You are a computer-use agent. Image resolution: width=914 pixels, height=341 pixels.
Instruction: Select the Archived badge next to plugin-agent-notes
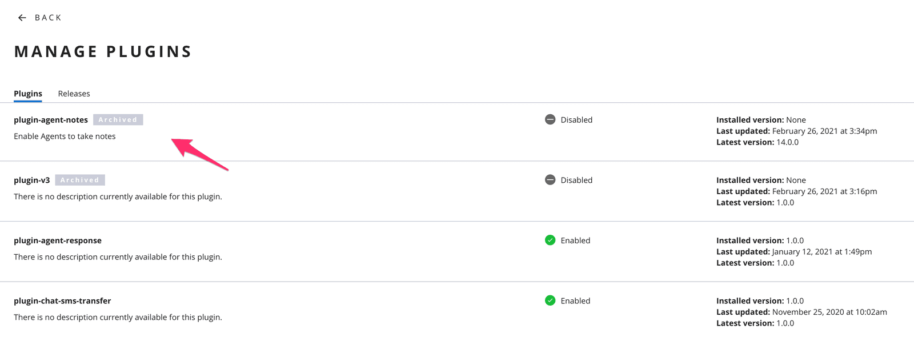(118, 119)
